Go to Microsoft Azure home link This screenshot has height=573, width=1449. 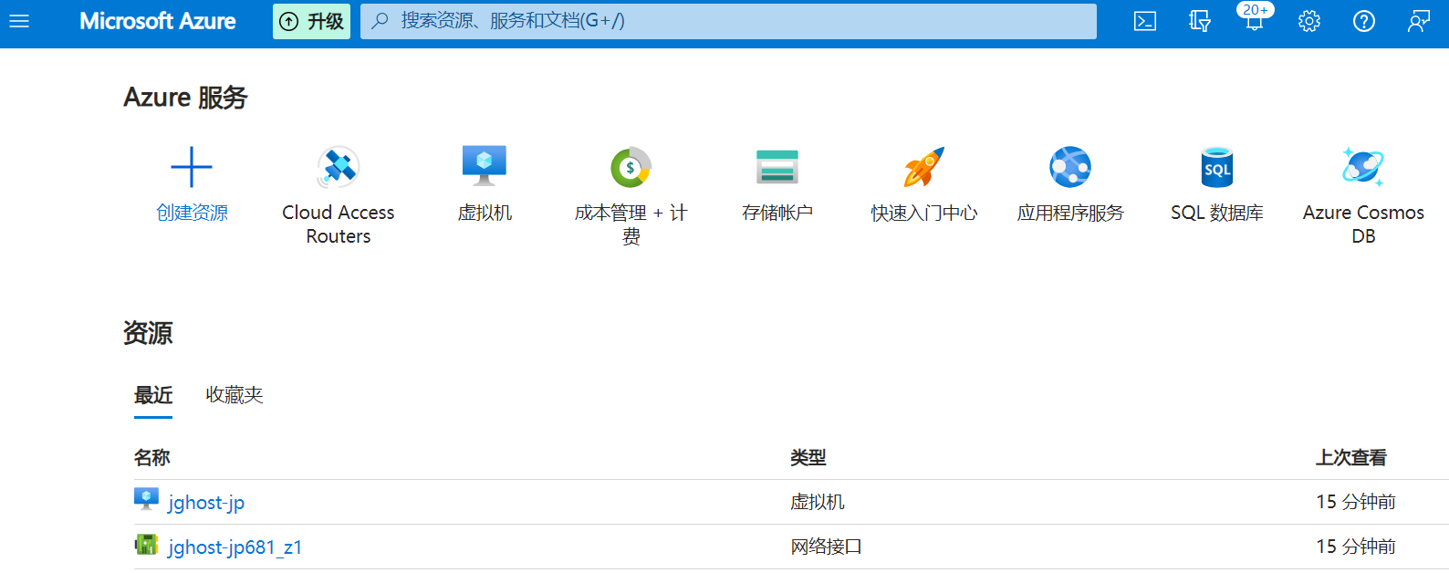(158, 21)
